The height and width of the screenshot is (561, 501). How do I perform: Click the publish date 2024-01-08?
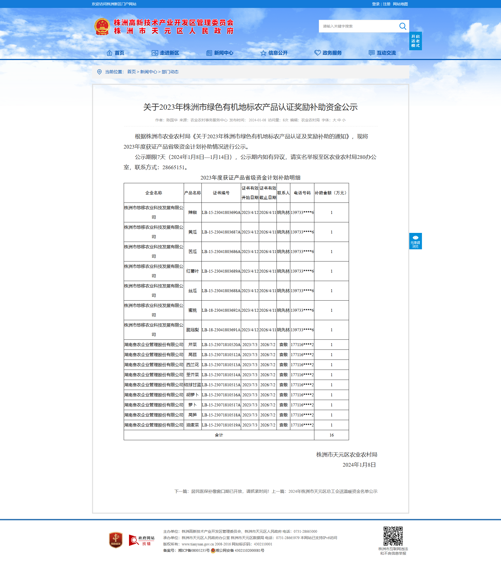coord(258,120)
